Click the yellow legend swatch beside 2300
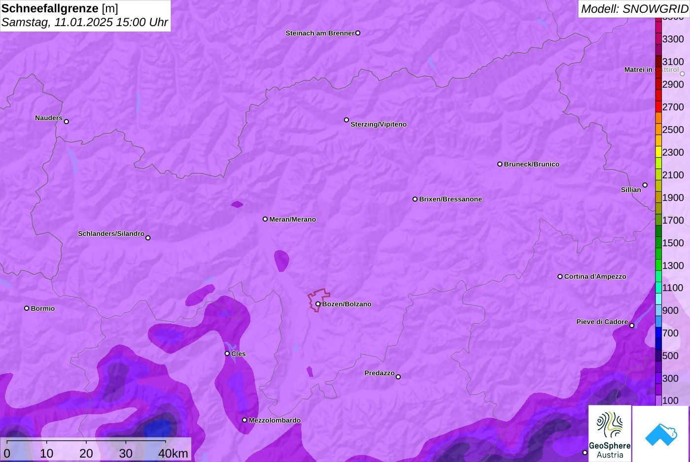Screen dimensions: 690x462 pyautogui.click(x=658, y=152)
